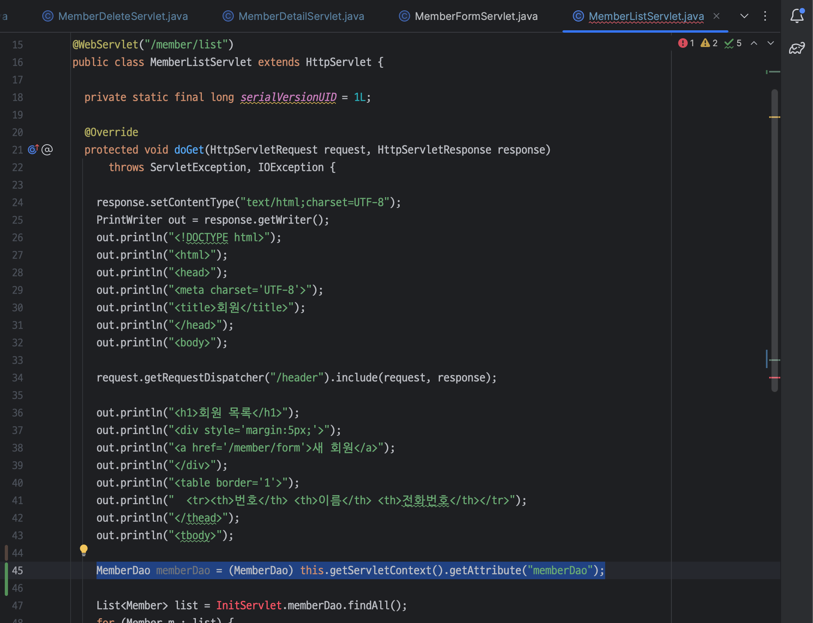Switch to MemberFormServlet.java tab
The width and height of the screenshot is (813, 623).
click(476, 16)
